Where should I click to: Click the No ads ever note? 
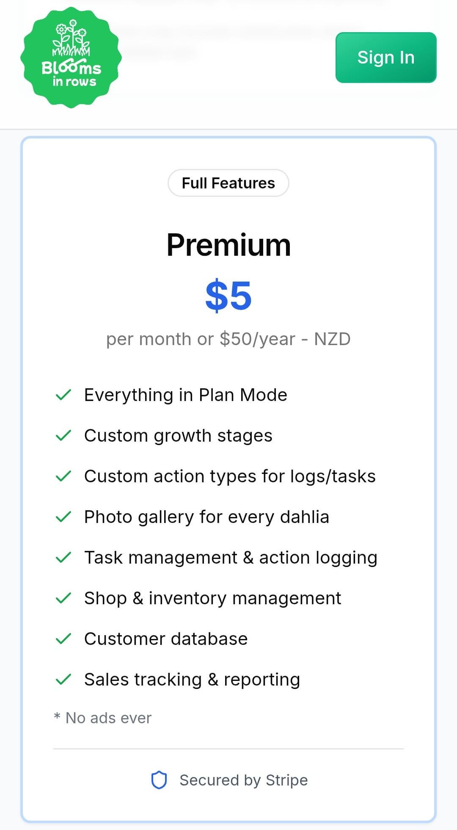103,718
